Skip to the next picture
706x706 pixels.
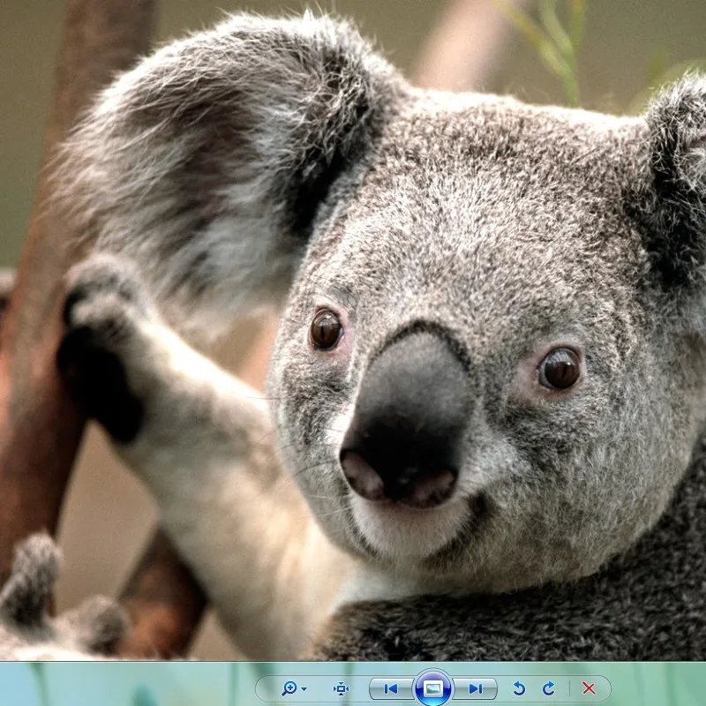476,688
